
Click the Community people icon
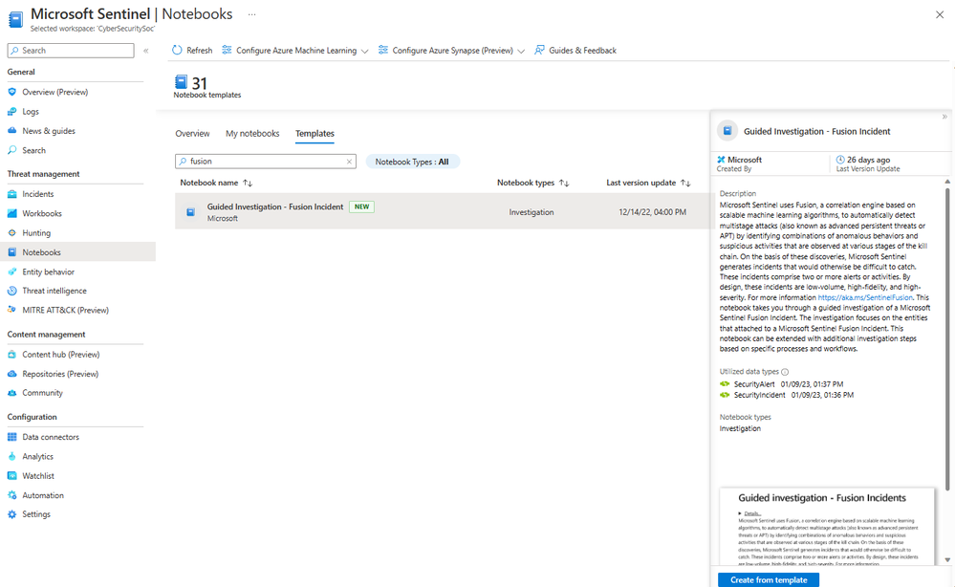[x=12, y=393]
